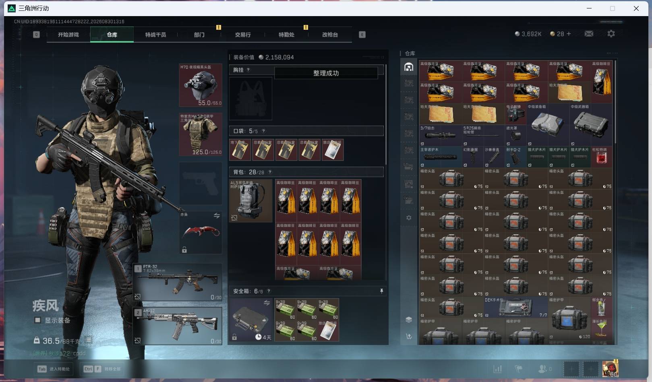Click the Q key previous-tab icon

coord(36,35)
